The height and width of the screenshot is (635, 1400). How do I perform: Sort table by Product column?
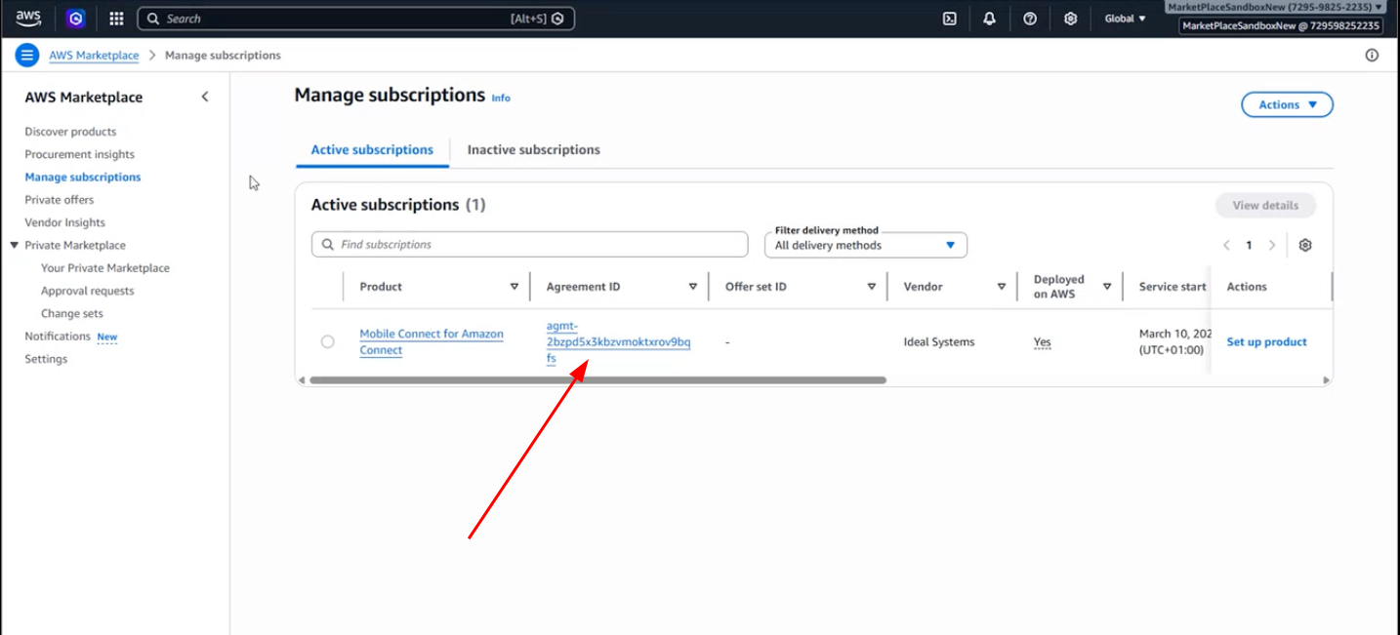click(515, 287)
